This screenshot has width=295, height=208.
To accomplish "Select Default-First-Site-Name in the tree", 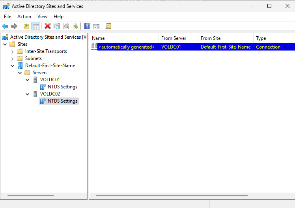I will tap(50, 66).
